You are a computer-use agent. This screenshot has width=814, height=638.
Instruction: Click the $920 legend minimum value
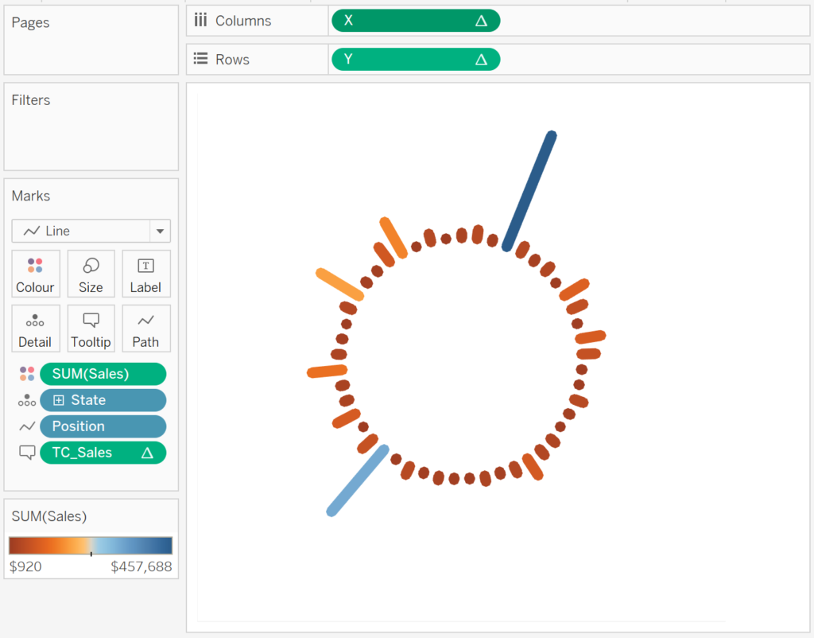tap(25, 566)
